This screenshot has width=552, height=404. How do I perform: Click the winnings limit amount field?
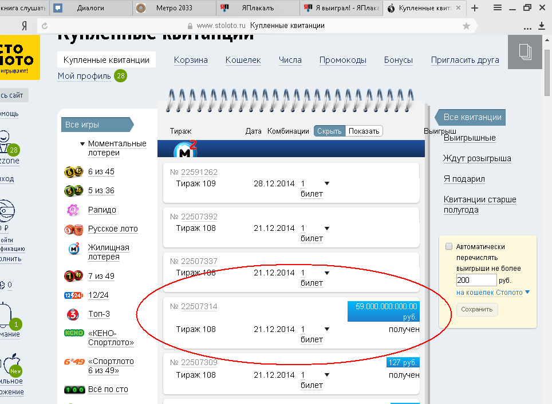476,281
